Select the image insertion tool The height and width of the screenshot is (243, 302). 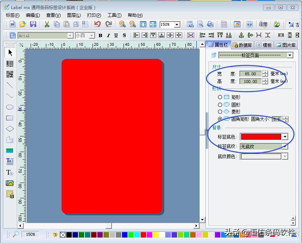10,183
